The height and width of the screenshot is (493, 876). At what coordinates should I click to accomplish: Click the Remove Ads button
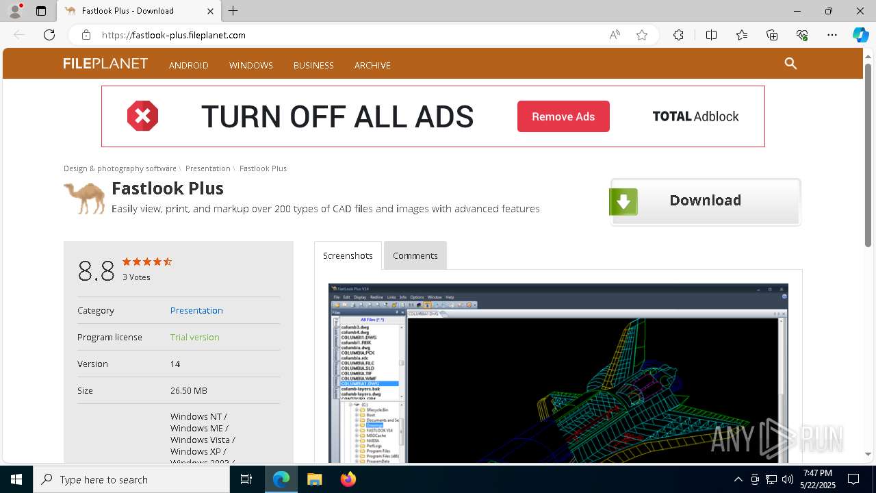click(563, 116)
